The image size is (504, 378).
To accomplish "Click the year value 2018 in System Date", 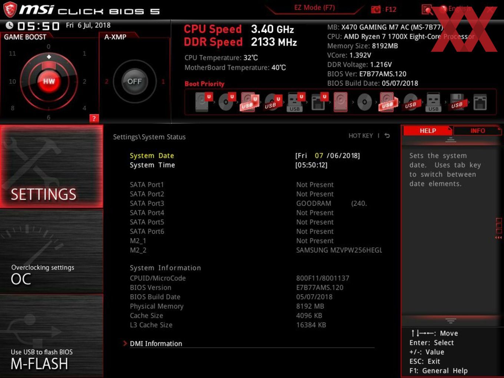I will click(350, 156).
